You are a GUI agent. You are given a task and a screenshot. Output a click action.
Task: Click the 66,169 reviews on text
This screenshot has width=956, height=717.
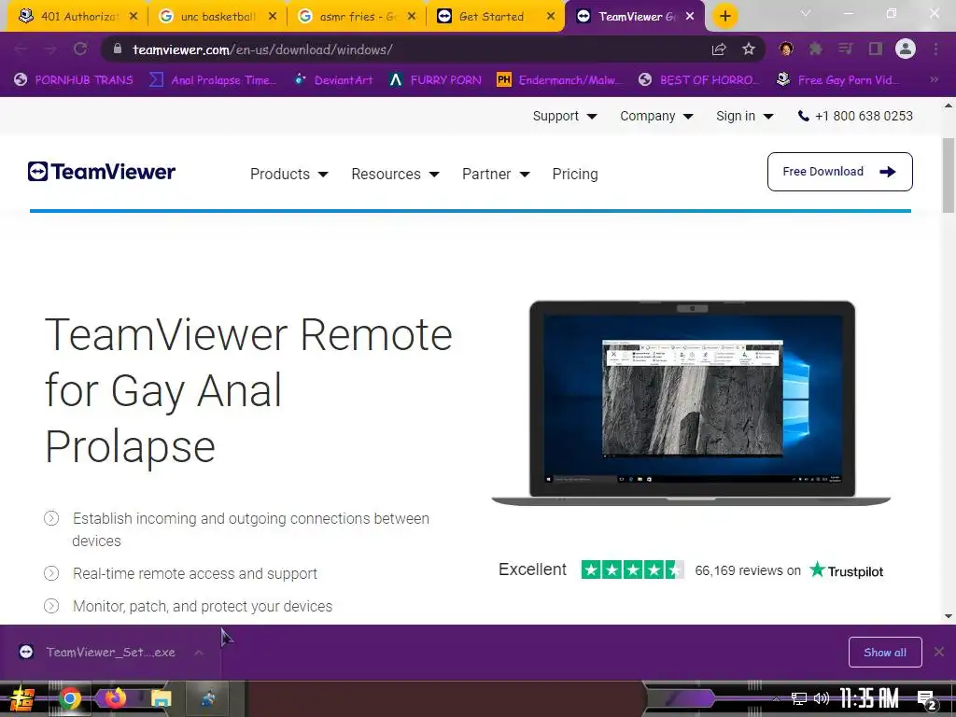click(x=748, y=570)
